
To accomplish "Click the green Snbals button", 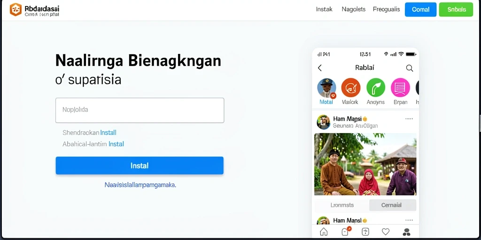I will 456,9.
